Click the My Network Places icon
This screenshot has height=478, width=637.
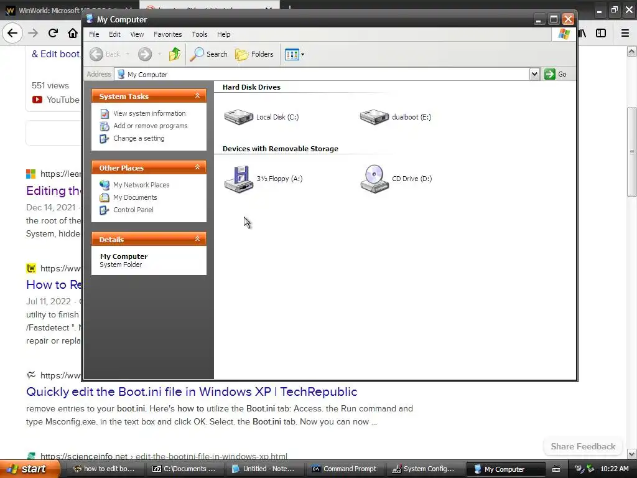point(105,185)
